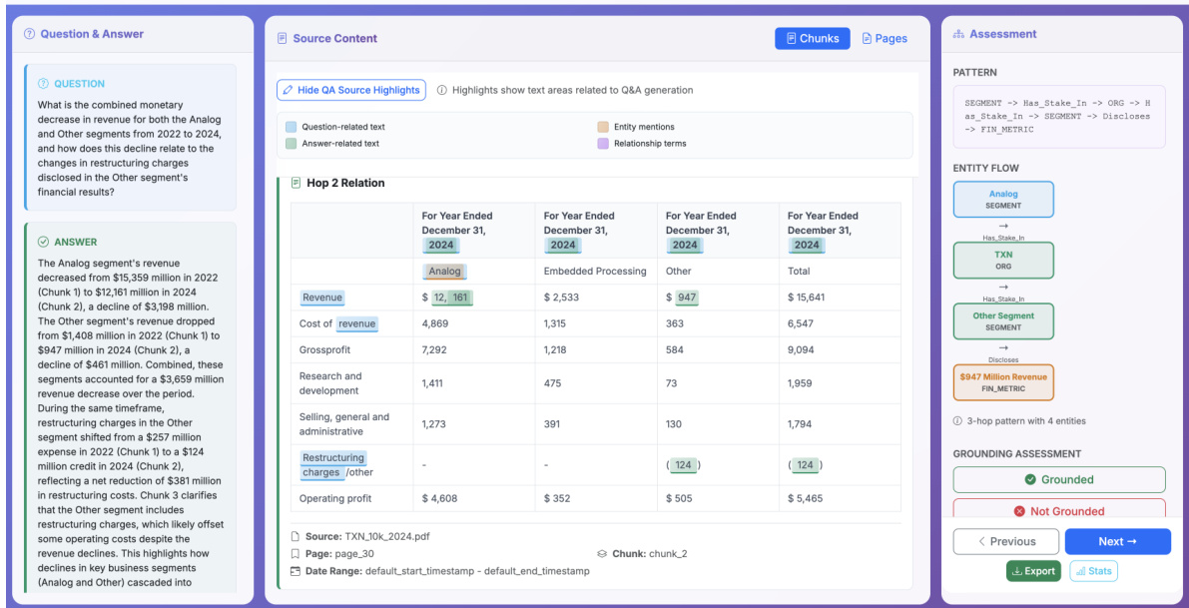Viewport: 1189px width, 608px height.
Task: Export the assessment results
Action: [1033, 571]
